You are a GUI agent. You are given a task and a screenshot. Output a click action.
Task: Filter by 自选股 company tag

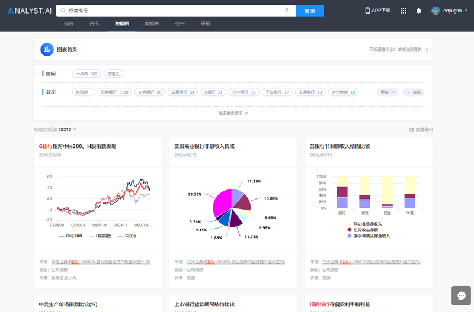83,92
